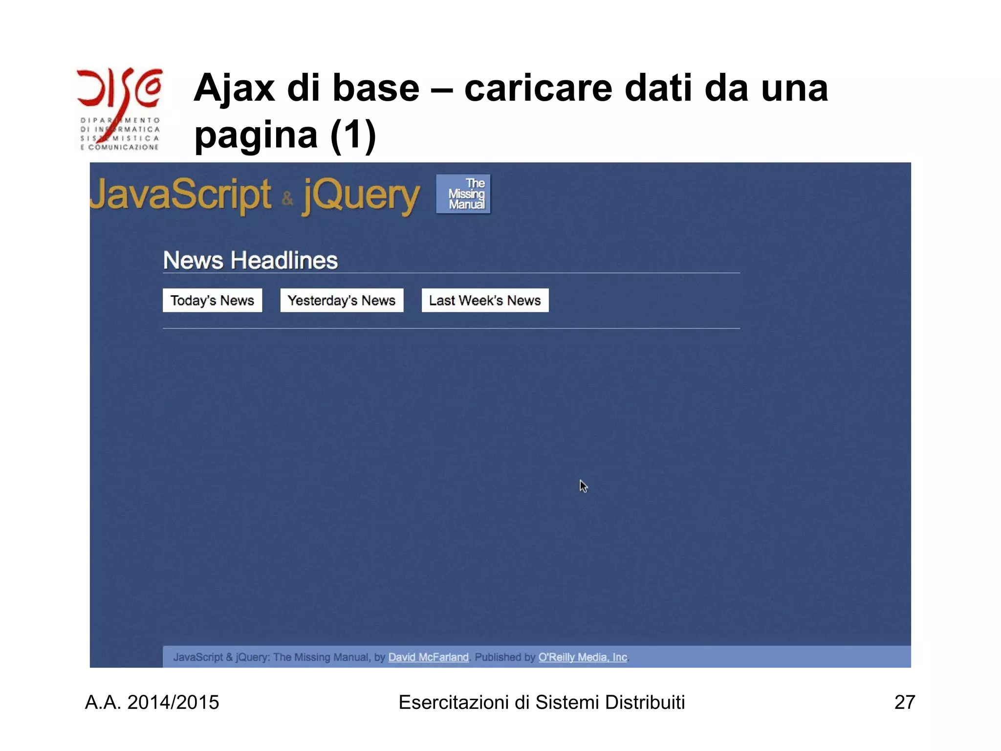
Task: Follow the David McFarland link
Action: pyautogui.click(x=428, y=657)
